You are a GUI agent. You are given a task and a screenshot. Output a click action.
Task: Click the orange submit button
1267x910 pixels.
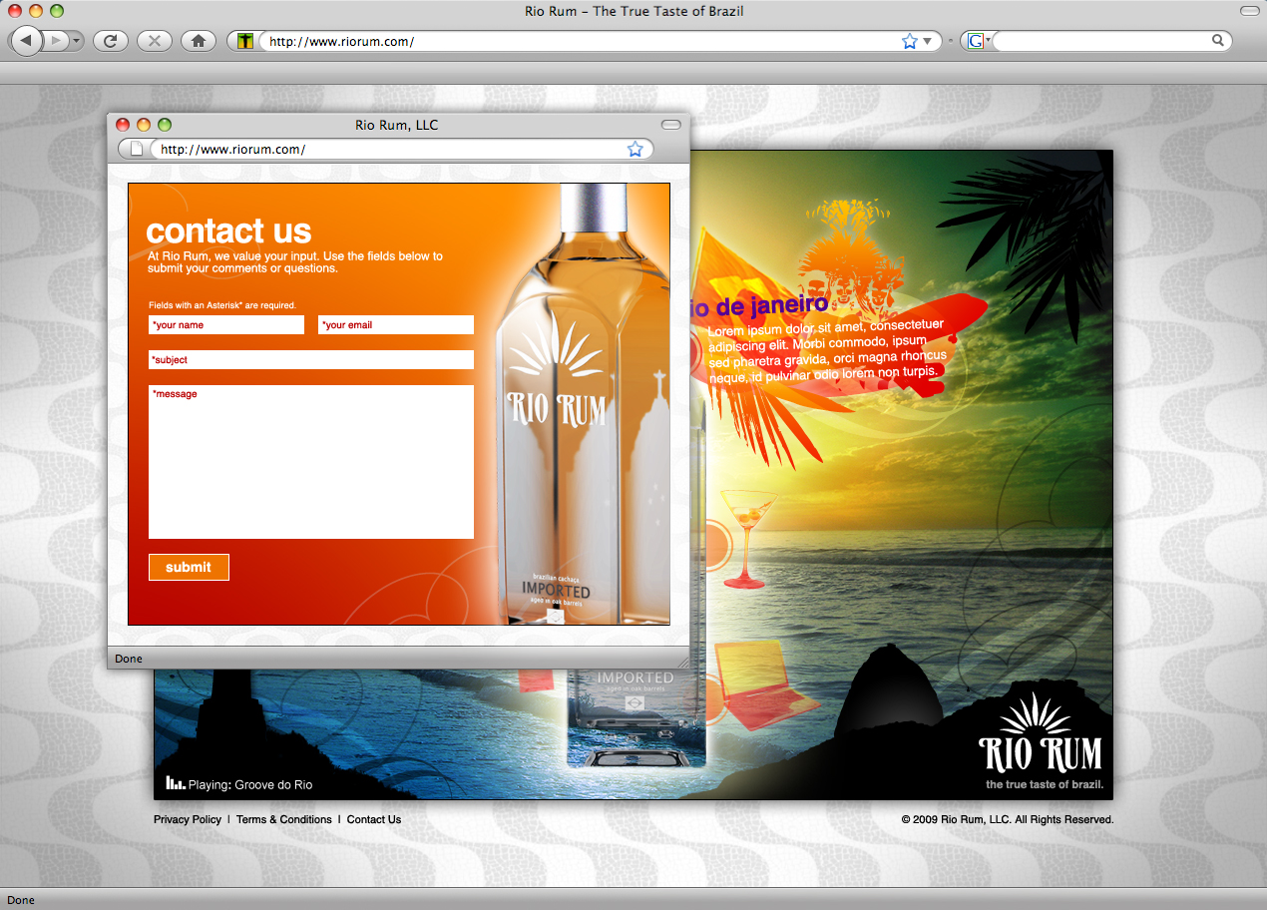(x=189, y=567)
